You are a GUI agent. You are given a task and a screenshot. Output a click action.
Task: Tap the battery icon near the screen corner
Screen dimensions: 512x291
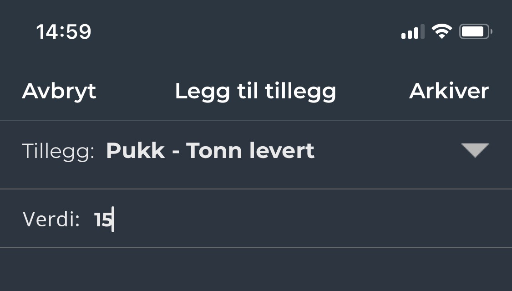[x=475, y=31]
